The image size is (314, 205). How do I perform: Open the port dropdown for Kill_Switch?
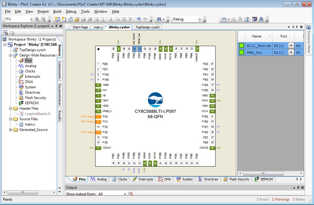(291, 45)
